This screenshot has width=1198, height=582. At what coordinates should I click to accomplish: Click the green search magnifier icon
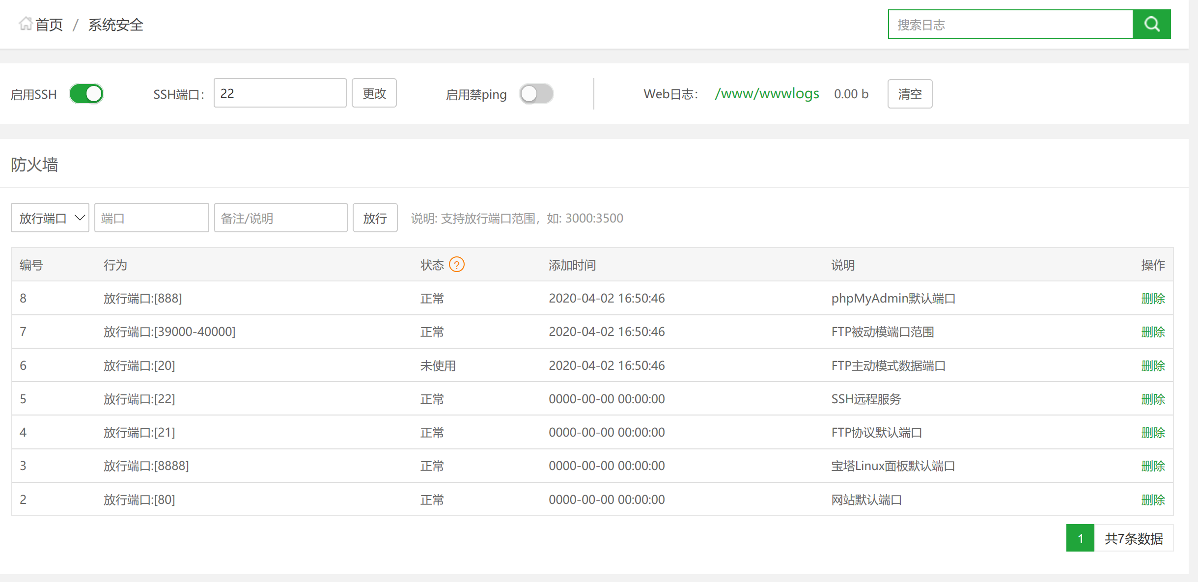[x=1151, y=24]
